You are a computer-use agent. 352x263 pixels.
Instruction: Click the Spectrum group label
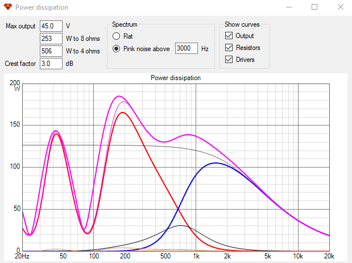coord(125,24)
